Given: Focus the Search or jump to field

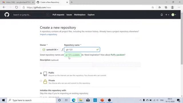Looking at the screenshot, I should coord(31,15).
